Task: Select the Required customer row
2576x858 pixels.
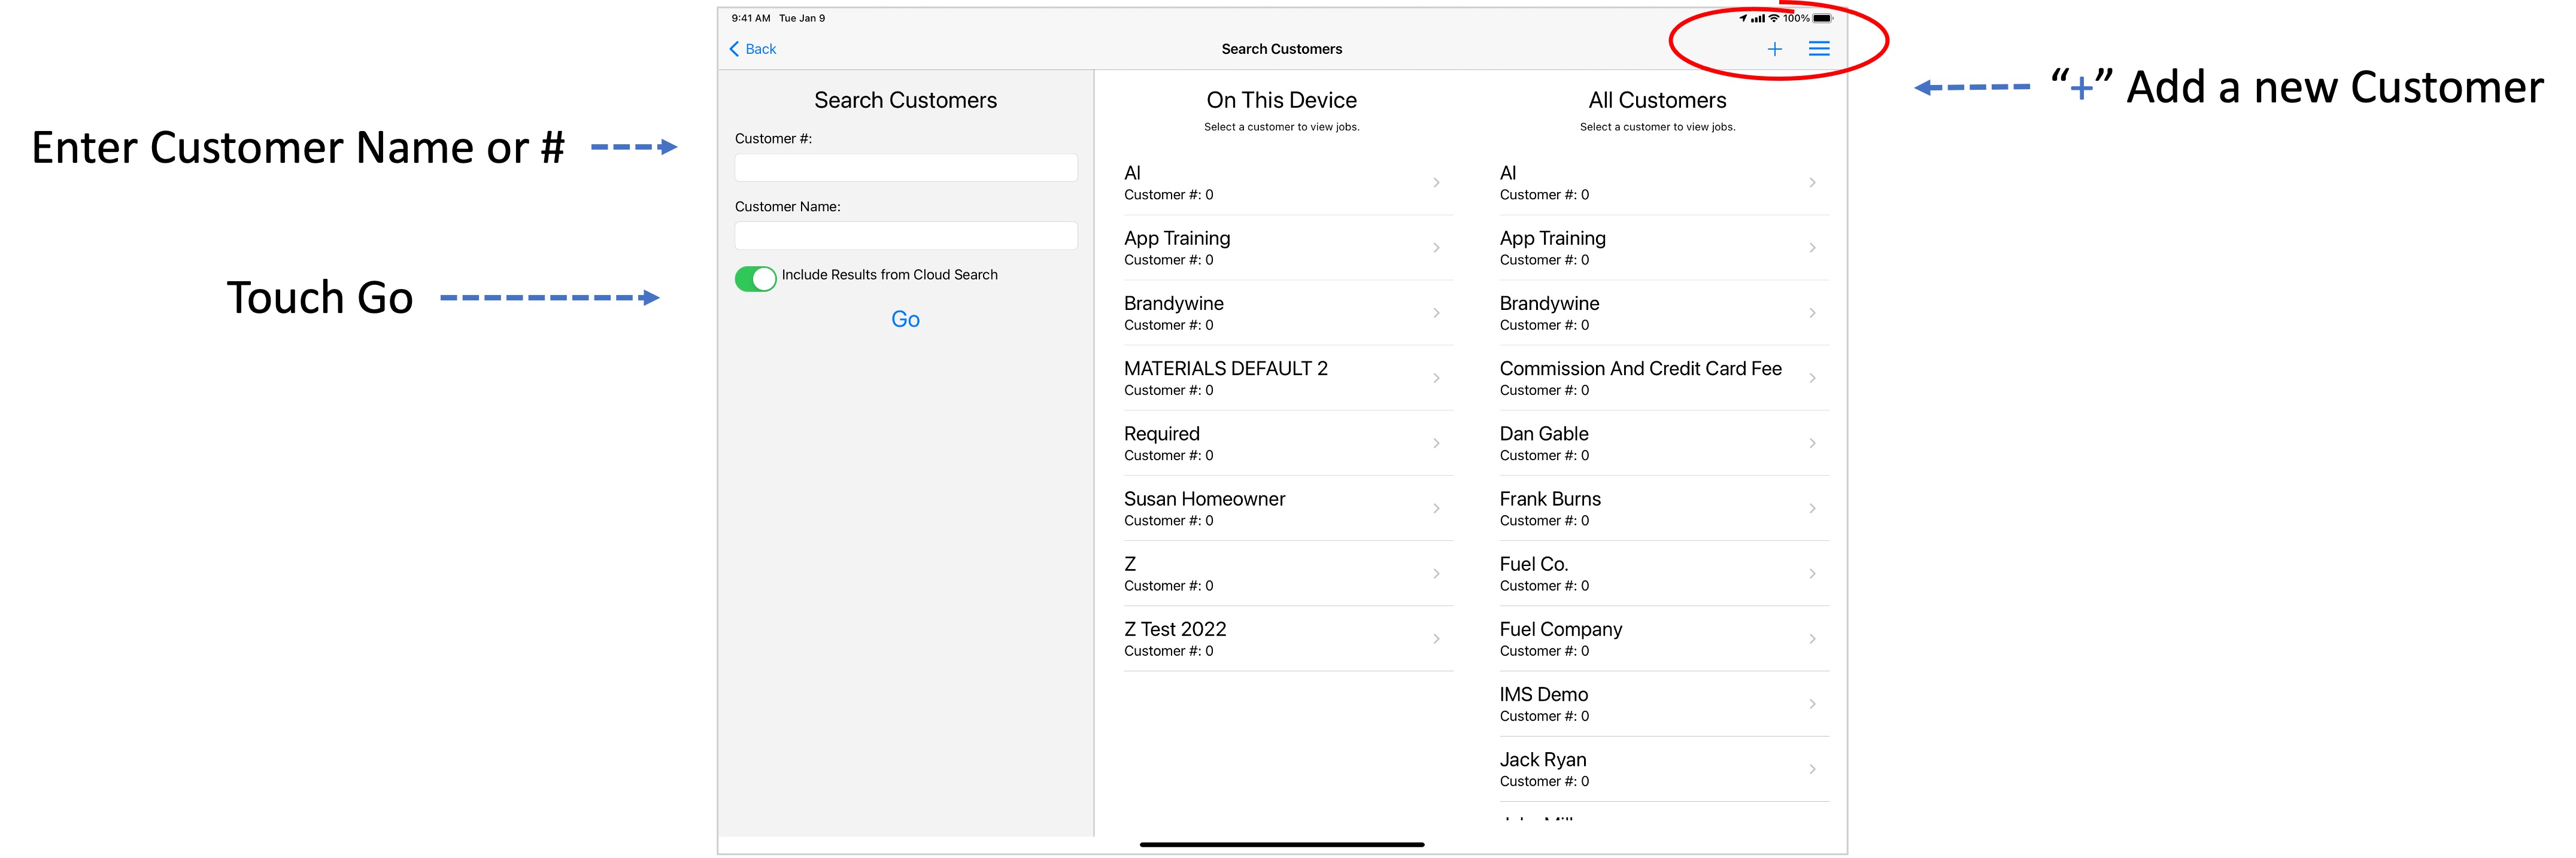Action: [x=1288, y=443]
